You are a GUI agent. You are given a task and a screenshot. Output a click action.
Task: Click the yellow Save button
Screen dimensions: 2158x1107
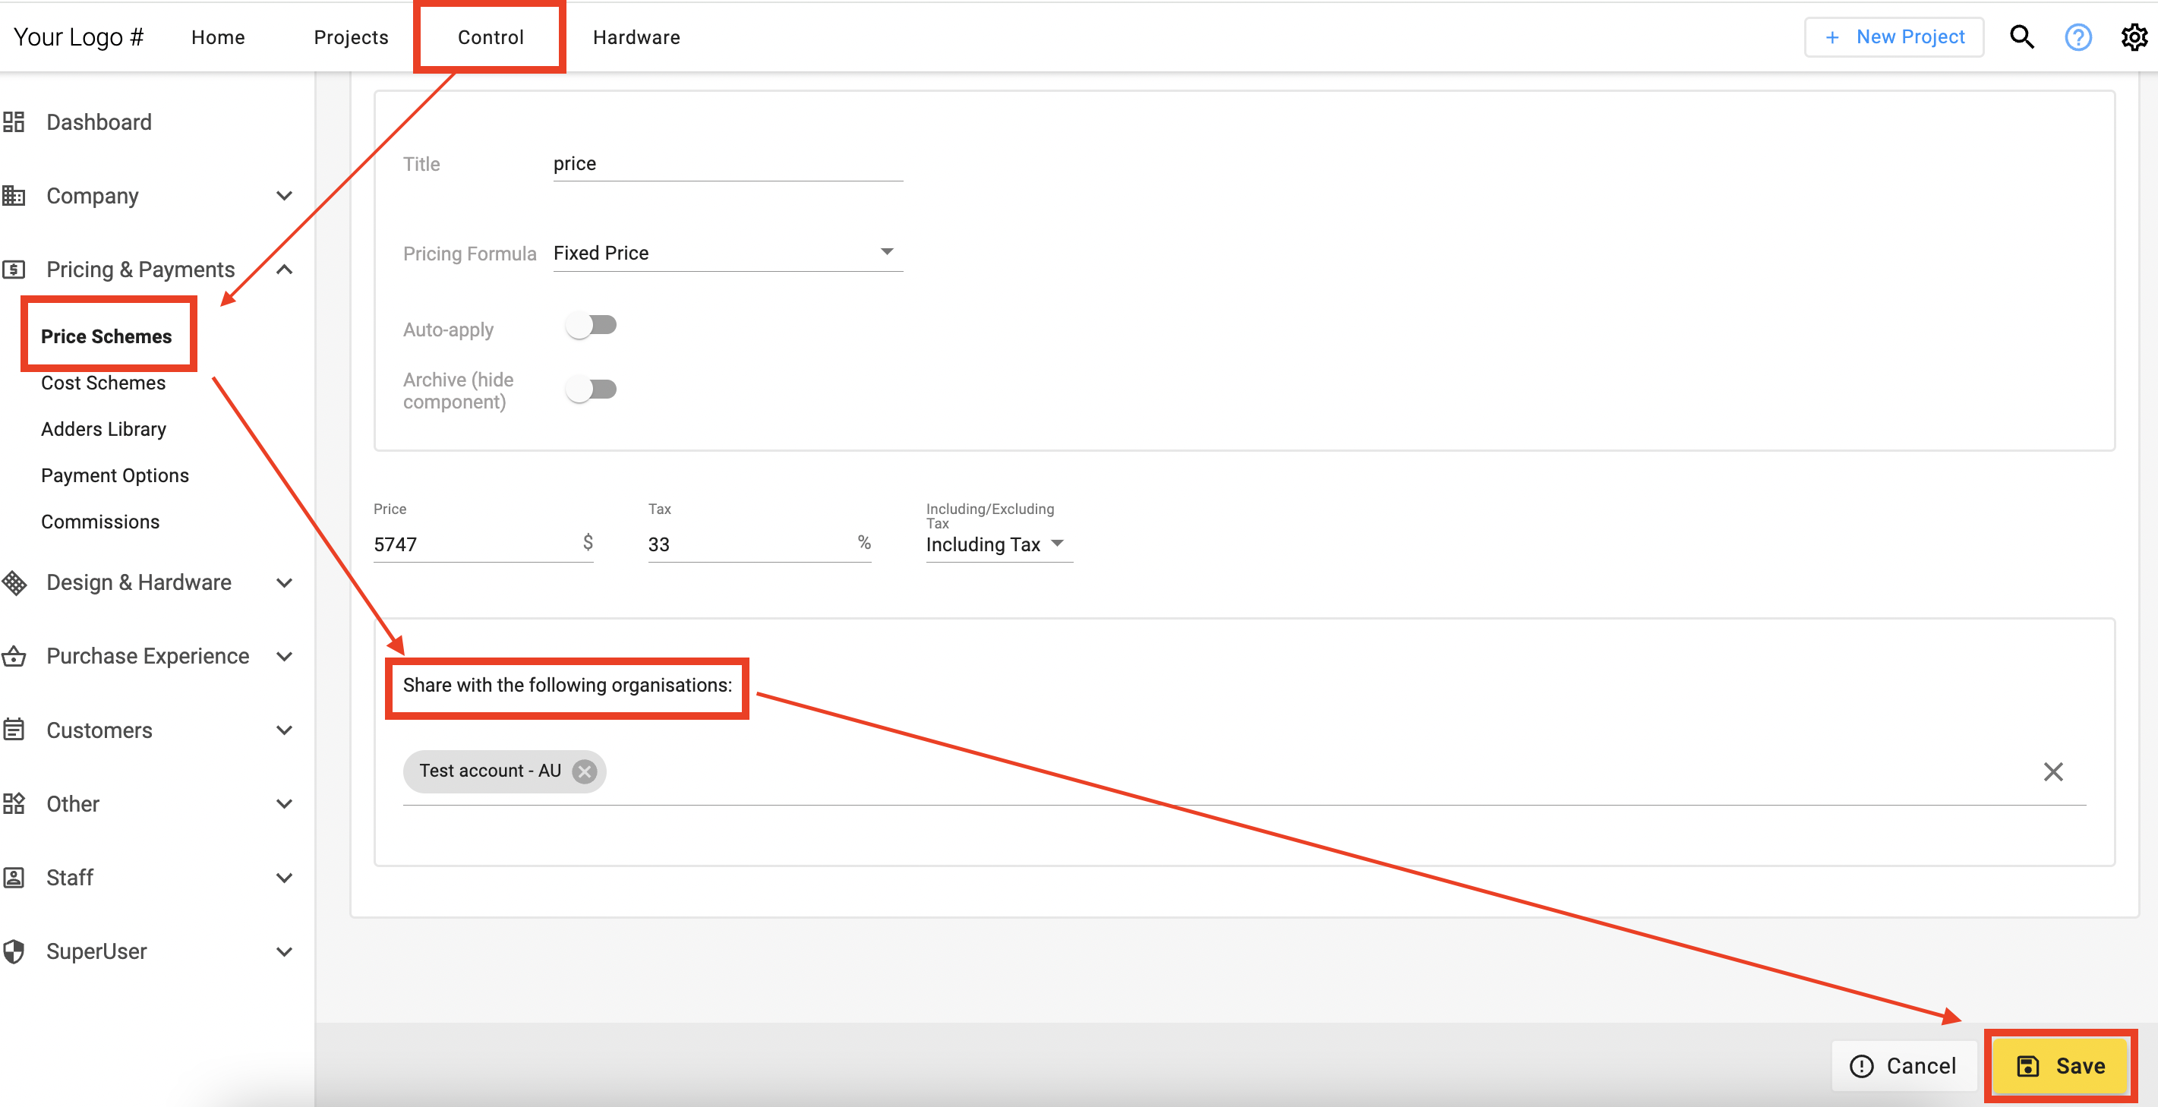pos(2061,1066)
